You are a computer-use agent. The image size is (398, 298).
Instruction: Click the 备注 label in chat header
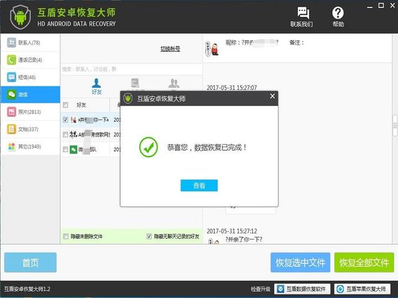pos(297,43)
